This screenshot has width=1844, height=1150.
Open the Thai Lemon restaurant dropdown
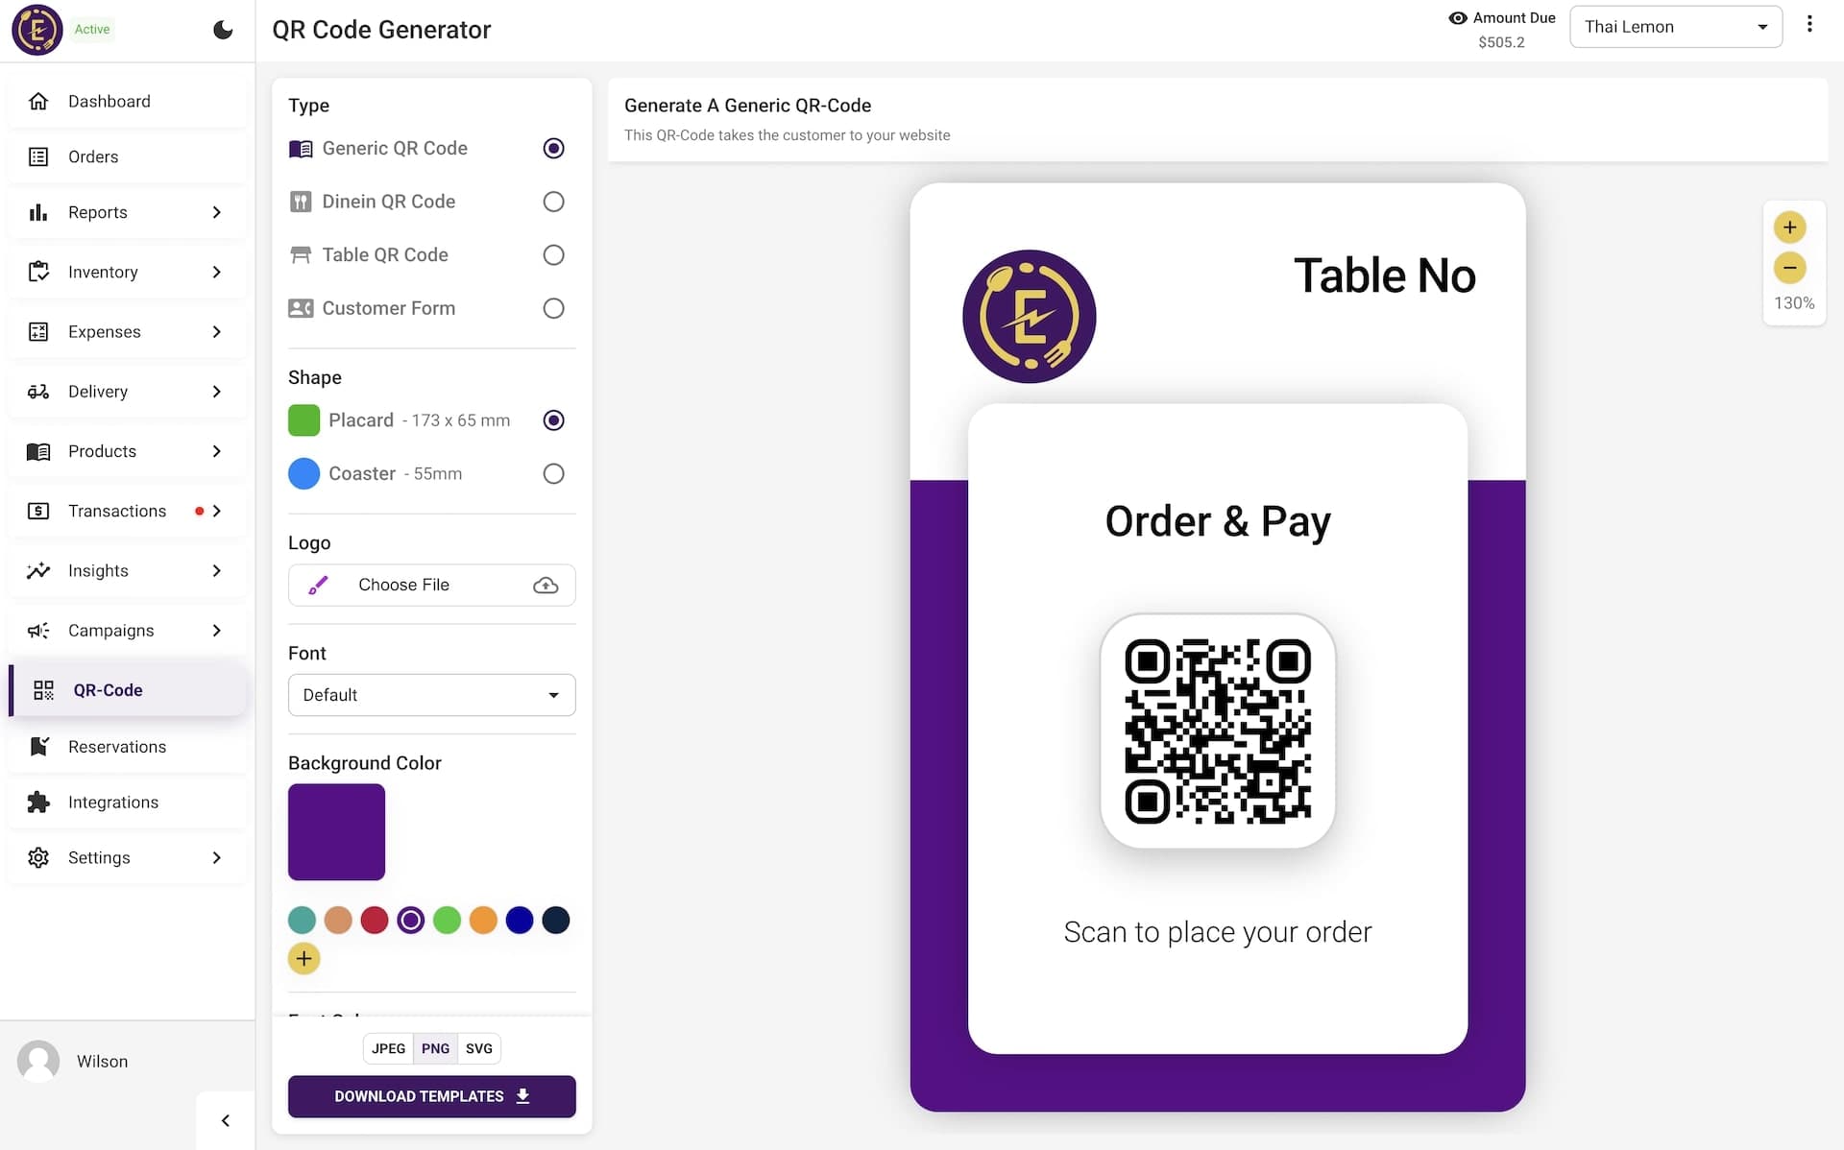(x=1675, y=27)
